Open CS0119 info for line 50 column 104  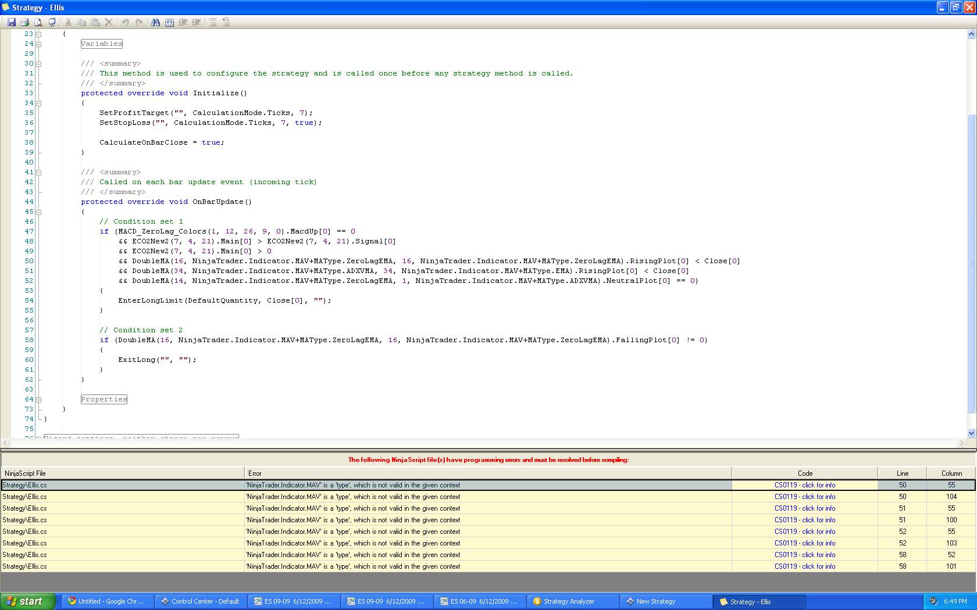pyautogui.click(x=805, y=497)
